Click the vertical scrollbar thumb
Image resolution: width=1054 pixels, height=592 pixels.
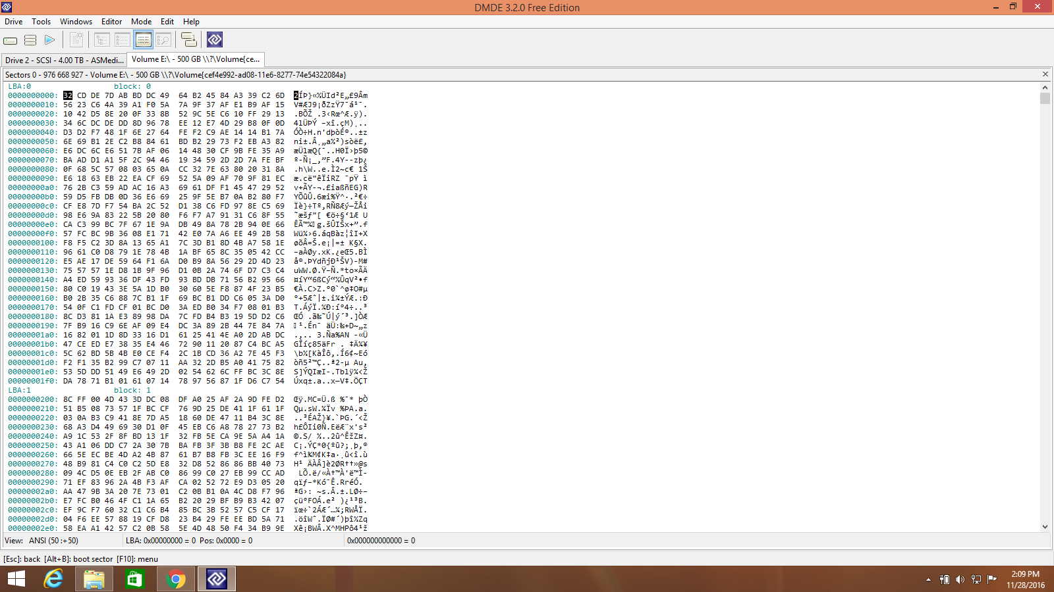(1045, 98)
